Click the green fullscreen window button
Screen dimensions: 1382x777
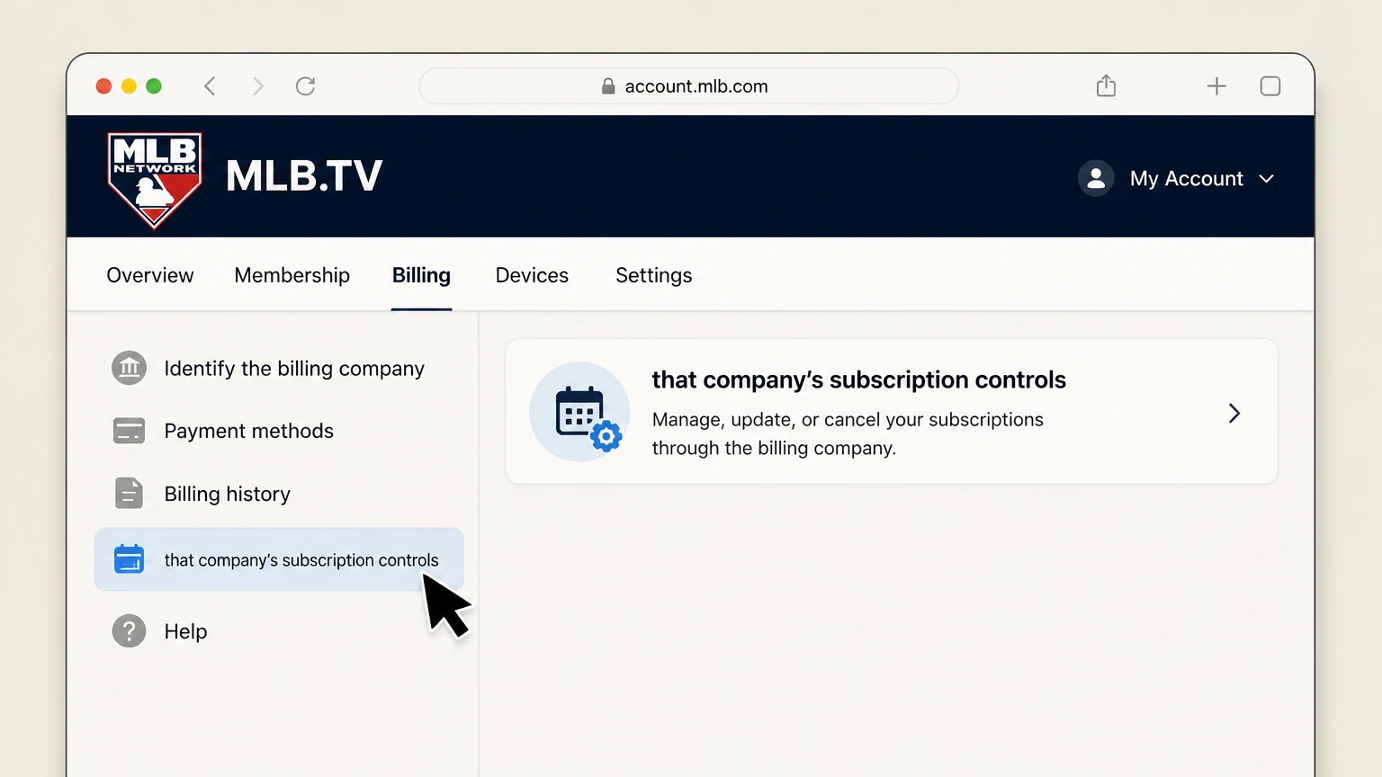pyautogui.click(x=154, y=86)
